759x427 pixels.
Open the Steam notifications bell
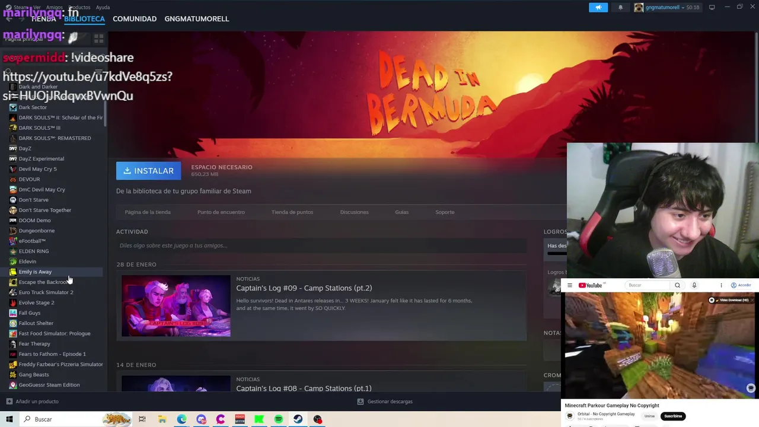(620, 7)
